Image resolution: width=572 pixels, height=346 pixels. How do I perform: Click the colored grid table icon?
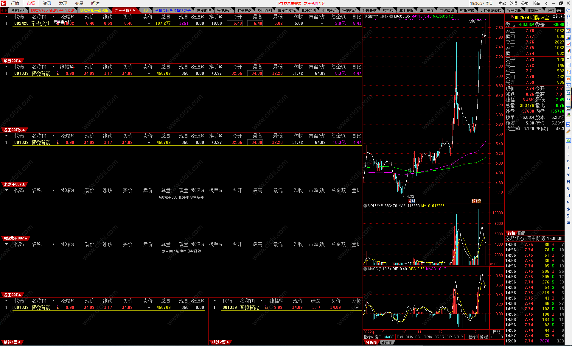[568, 38]
